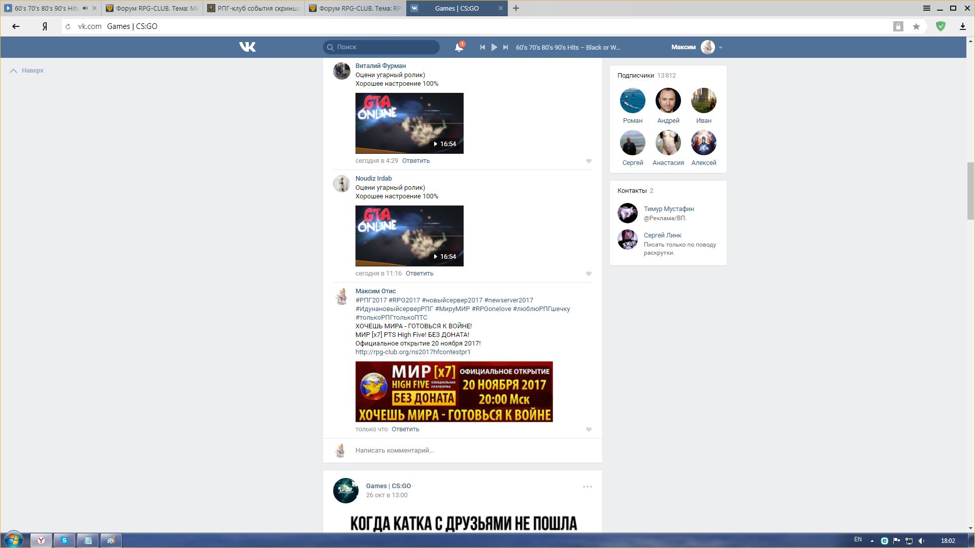The width and height of the screenshot is (975, 548).
Task: Bookmark the page with the star icon
Action: pyautogui.click(x=916, y=26)
